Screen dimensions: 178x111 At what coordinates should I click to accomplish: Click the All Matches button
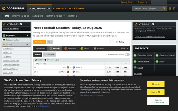coord(40,42)
